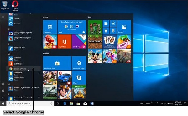Viewport: 188px width, 116px height.
Task: Open the Action Center notifications icon
Action: coord(185,103)
